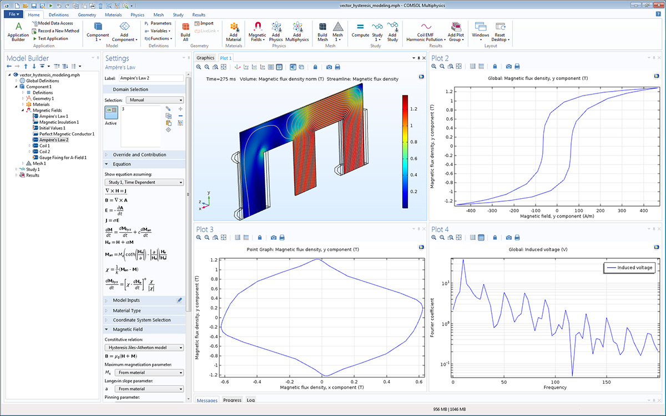Click the Plot 2 camera snapshot icon
Screen dimensions: 666x416
[x=508, y=66]
